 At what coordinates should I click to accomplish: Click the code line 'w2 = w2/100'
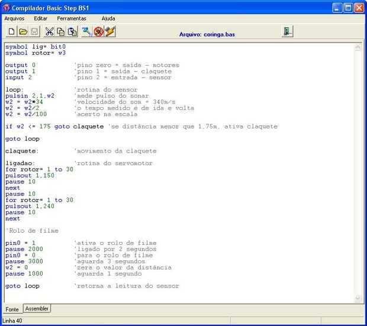[26, 114]
